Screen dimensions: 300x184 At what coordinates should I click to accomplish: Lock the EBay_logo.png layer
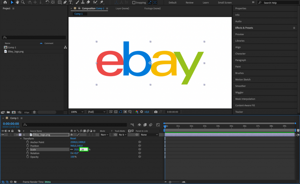click(12, 134)
